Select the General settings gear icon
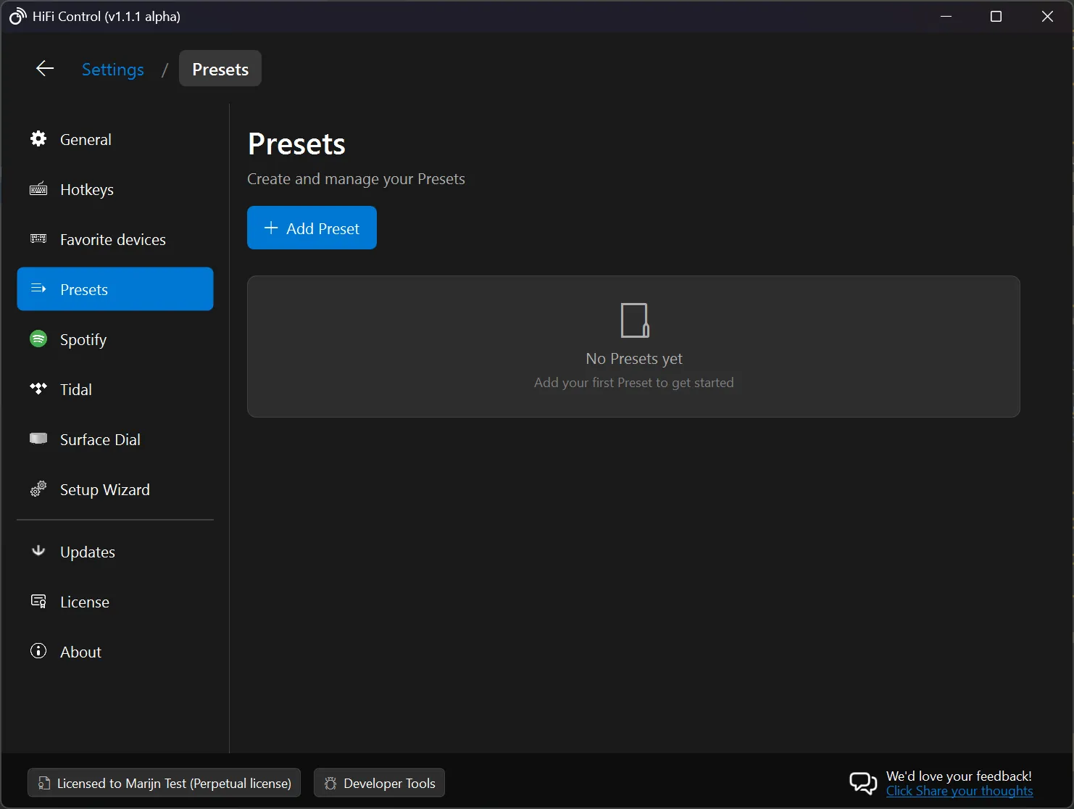The image size is (1074, 809). click(x=38, y=139)
